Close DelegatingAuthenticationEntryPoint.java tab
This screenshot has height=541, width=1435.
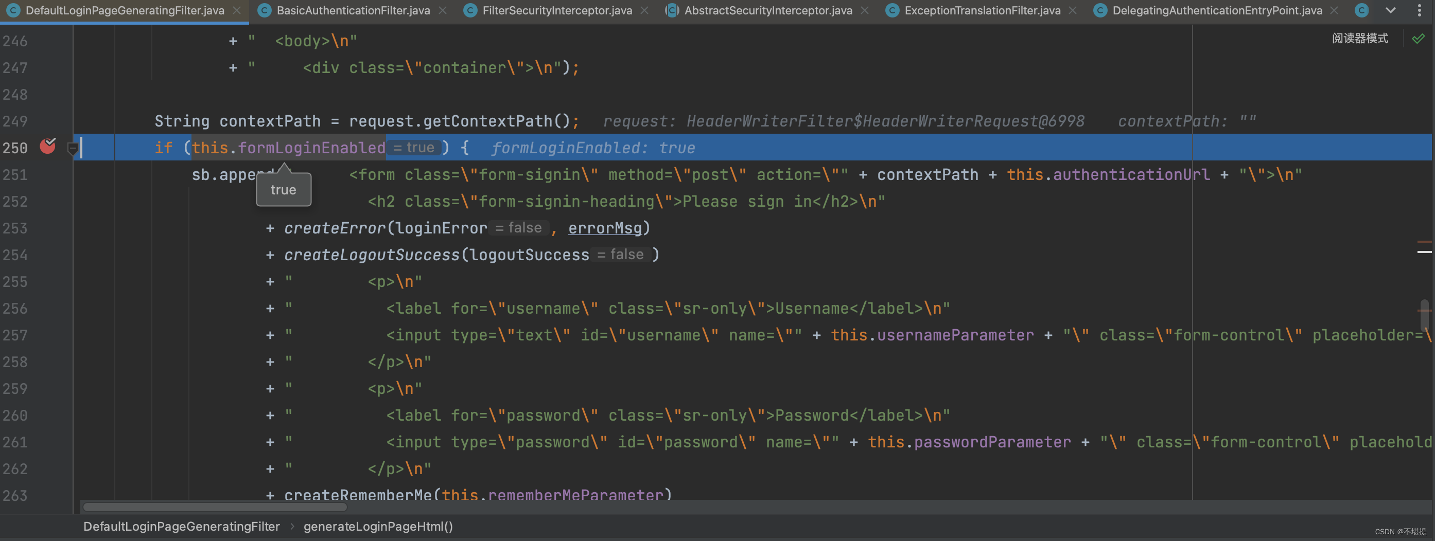pyautogui.click(x=1334, y=11)
